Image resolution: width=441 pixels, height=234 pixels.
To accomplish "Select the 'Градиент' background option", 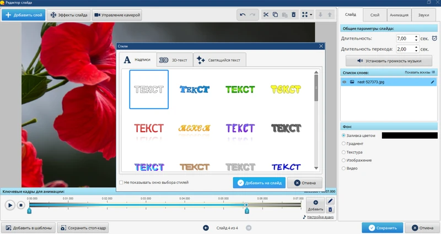I will pyautogui.click(x=344, y=144).
